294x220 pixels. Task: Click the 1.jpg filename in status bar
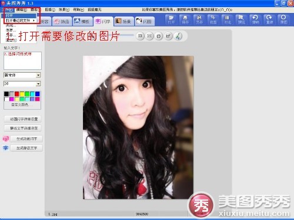[x=52, y=214]
